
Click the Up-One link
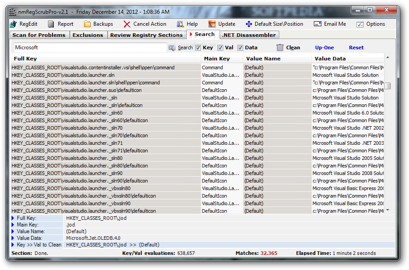(x=324, y=48)
